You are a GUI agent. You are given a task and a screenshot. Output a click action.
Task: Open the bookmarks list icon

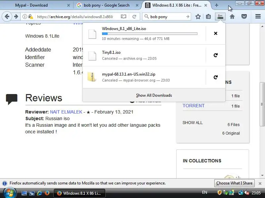[208, 16]
